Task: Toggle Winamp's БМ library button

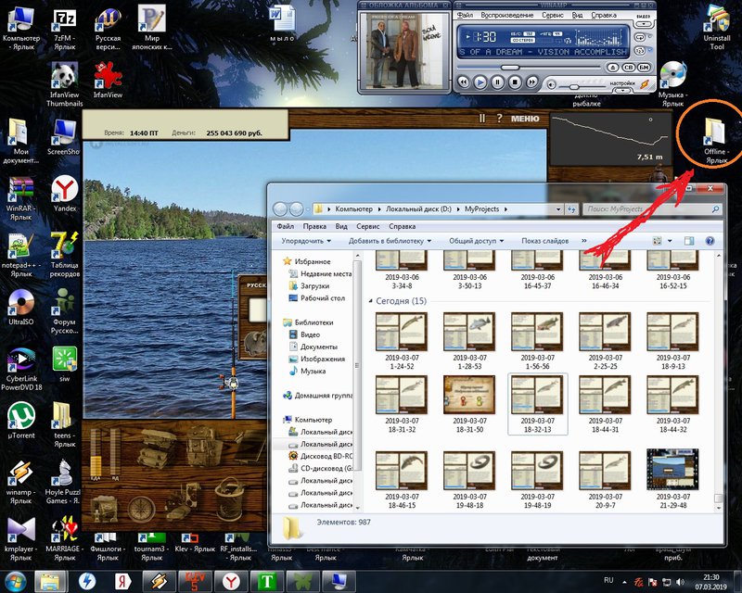Action: click(x=644, y=68)
